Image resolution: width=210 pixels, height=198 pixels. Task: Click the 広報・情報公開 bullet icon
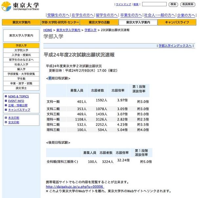pos(6,105)
